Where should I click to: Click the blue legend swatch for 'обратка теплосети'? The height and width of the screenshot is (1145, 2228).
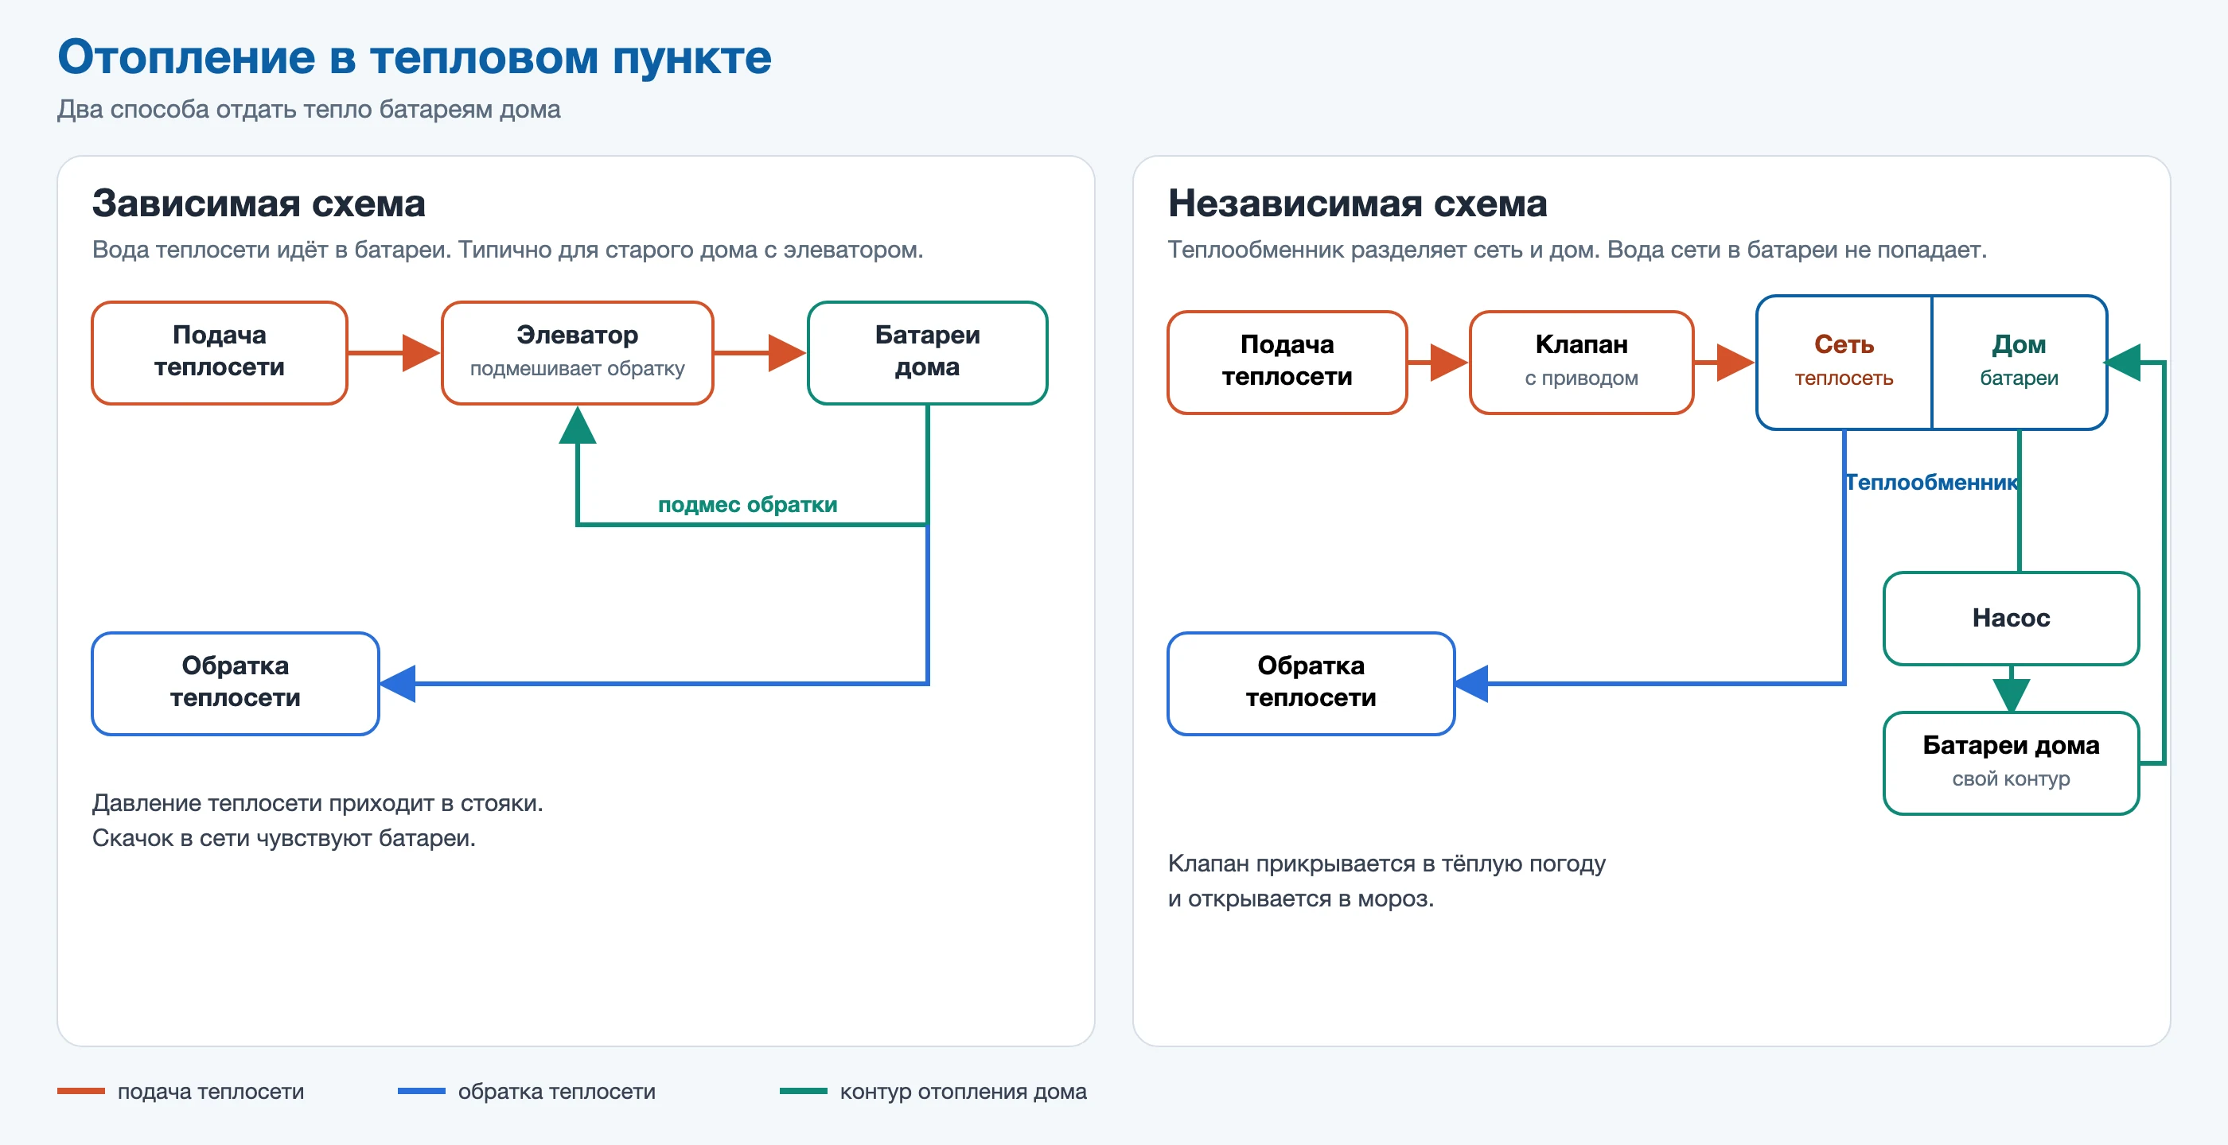(421, 1092)
